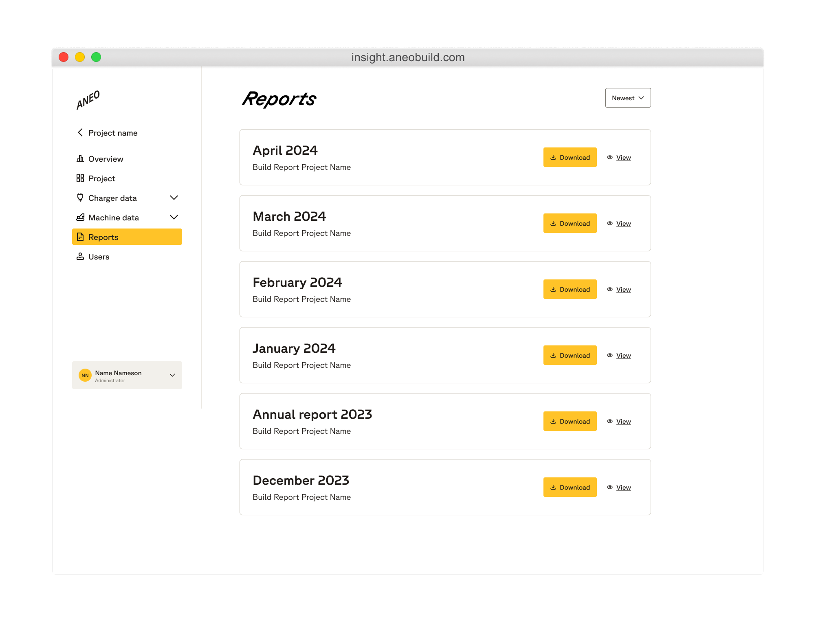Download the January 2024 report
The width and height of the screenshot is (816, 622).
(570, 355)
